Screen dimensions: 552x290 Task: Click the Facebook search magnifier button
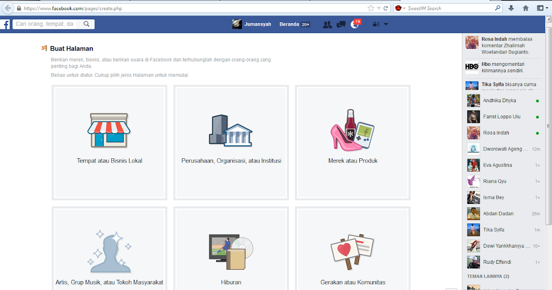(86, 24)
